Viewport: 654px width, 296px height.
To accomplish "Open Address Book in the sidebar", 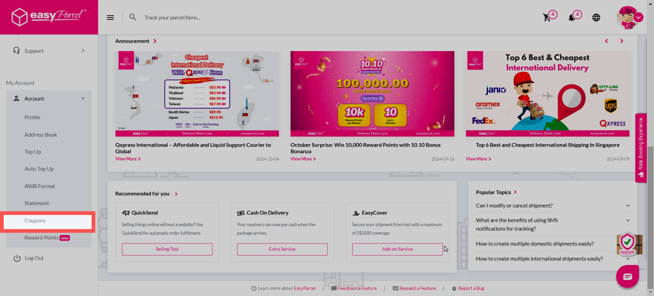I will [41, 135].
